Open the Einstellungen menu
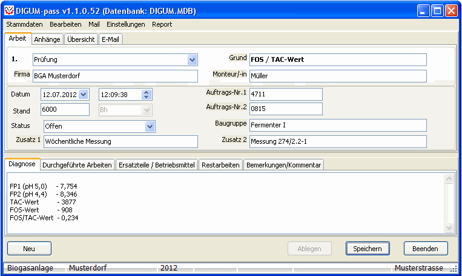Screen dimensions: 462x276 125,24
